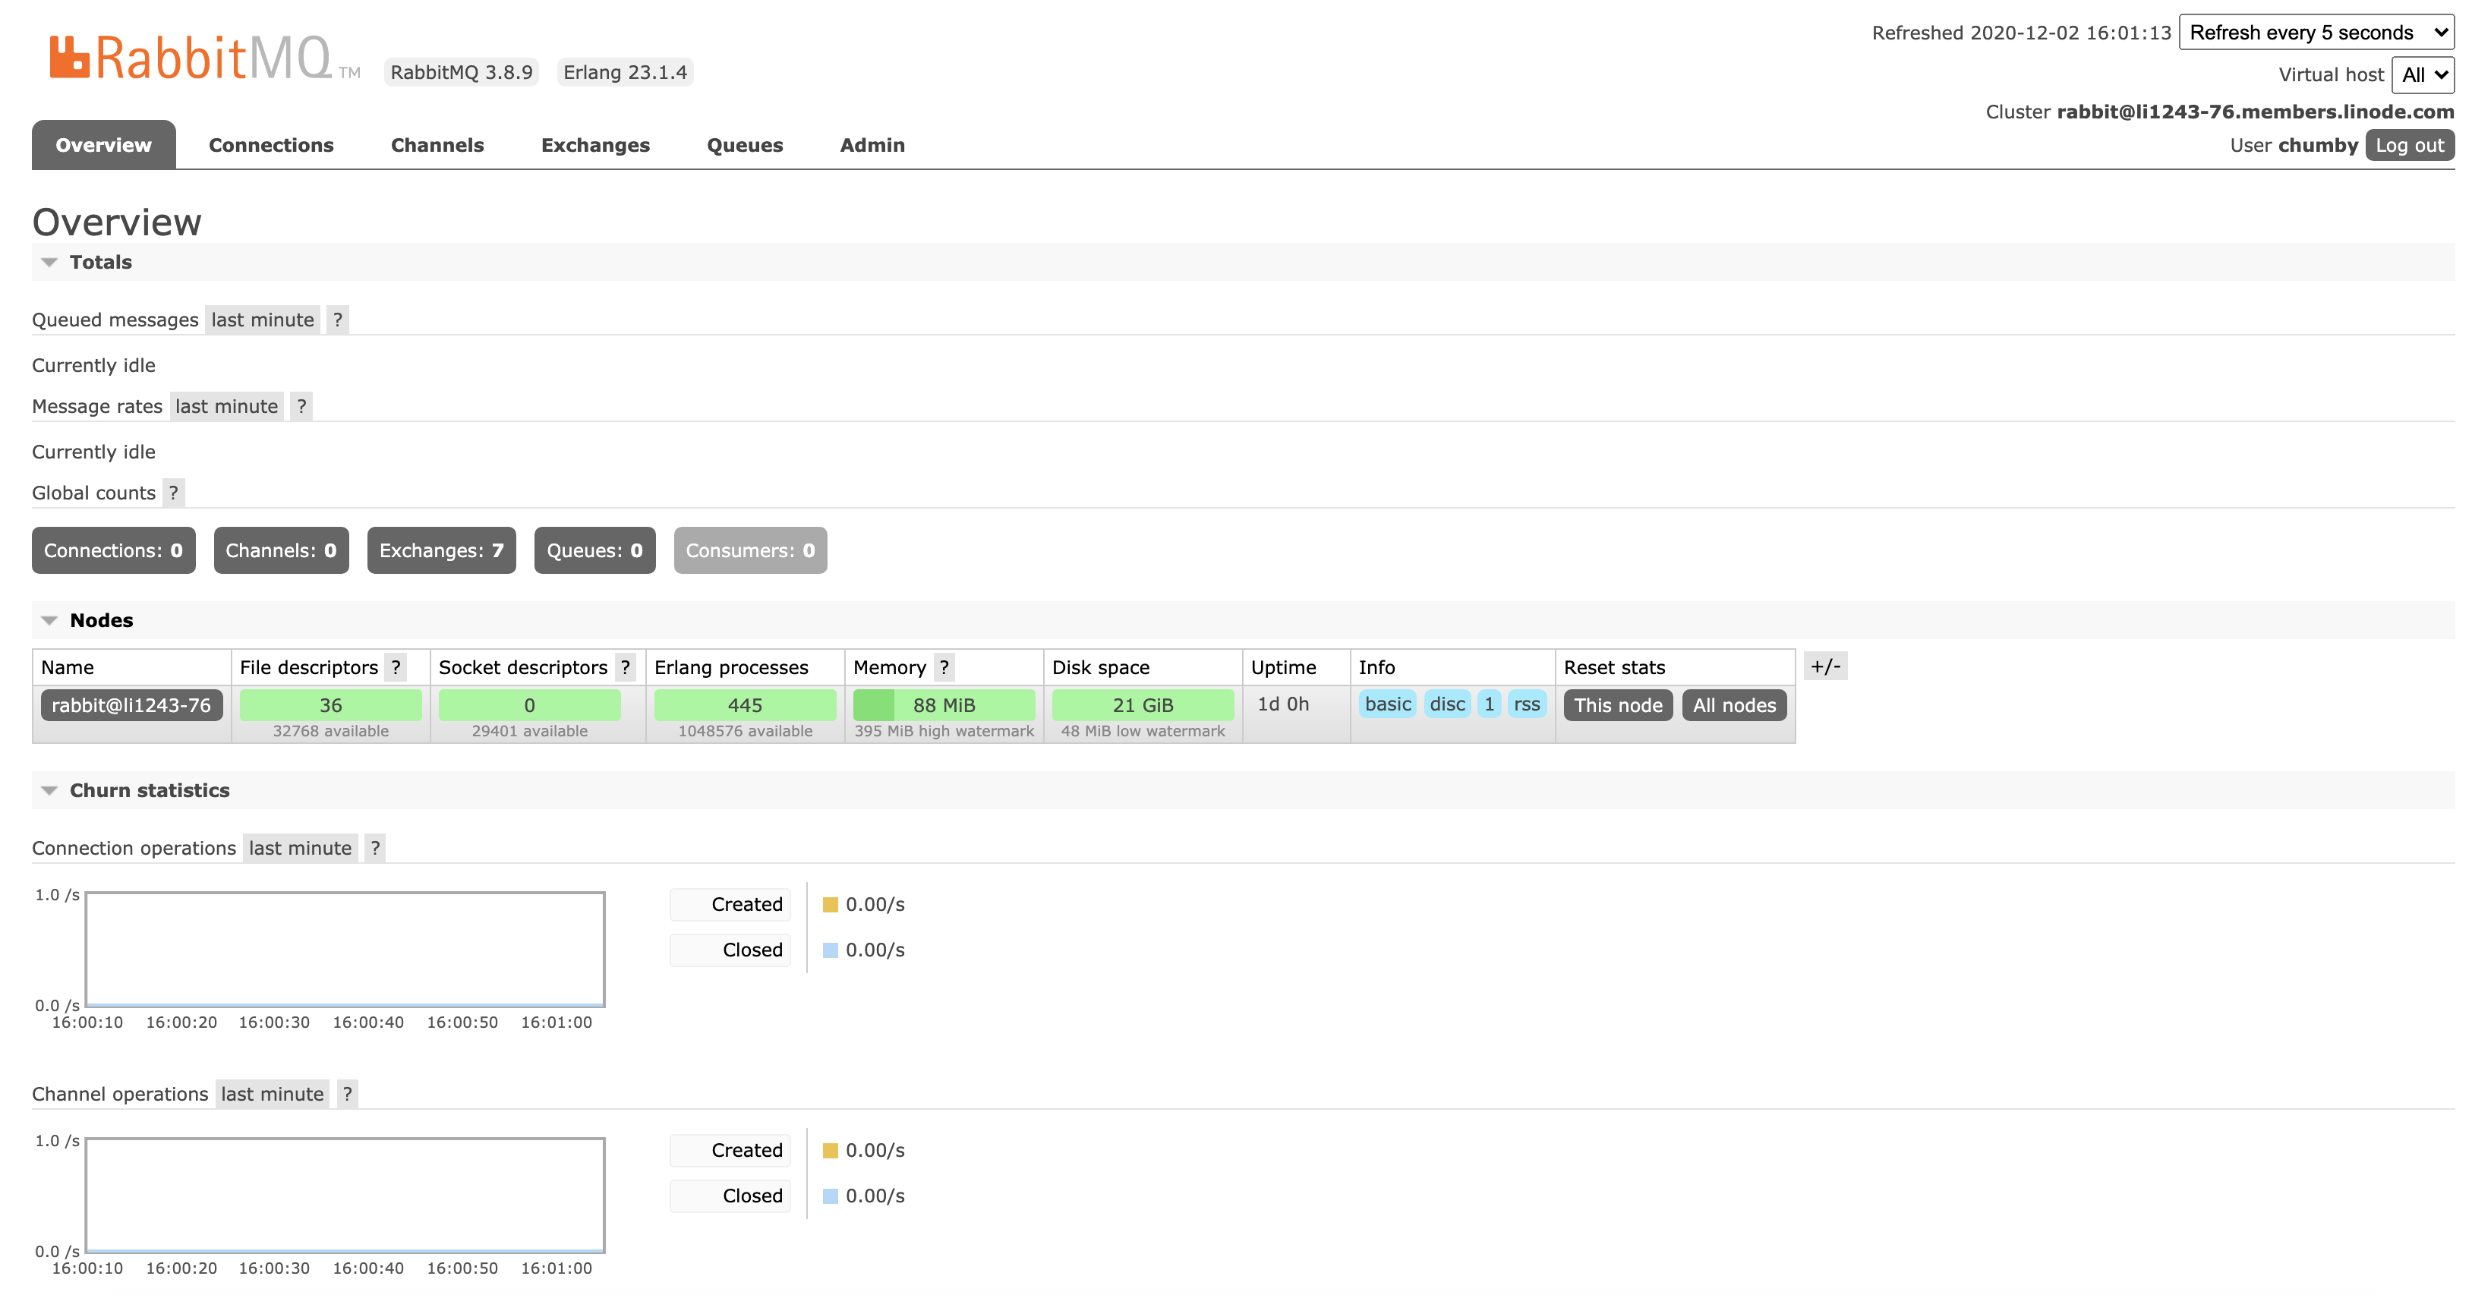The width and height of the screenshot is (2472, 1295).
Task: Open help for Message rates
Action: (301, 406)
